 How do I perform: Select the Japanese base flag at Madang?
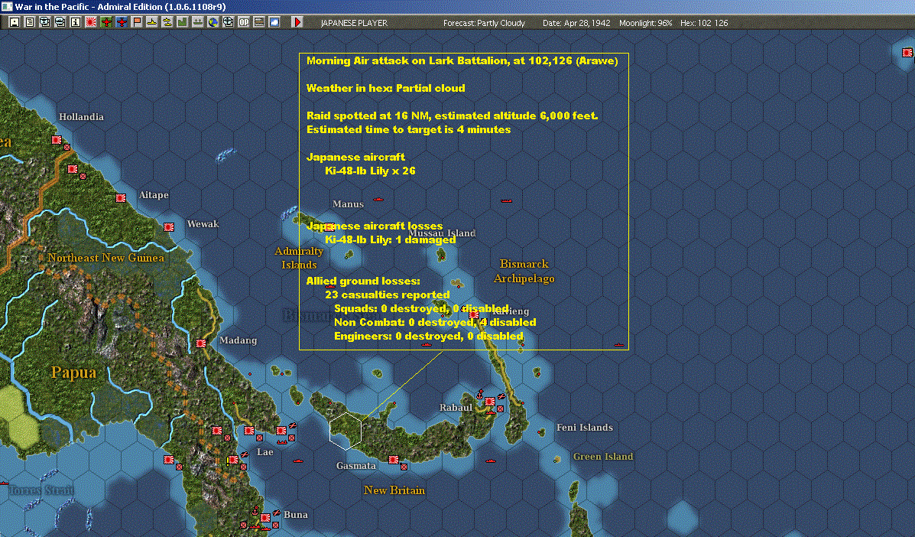tap(201, 343)
